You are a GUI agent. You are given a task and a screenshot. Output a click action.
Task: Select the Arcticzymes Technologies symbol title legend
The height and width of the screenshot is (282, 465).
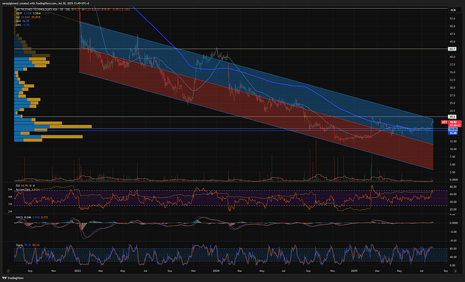43,9
